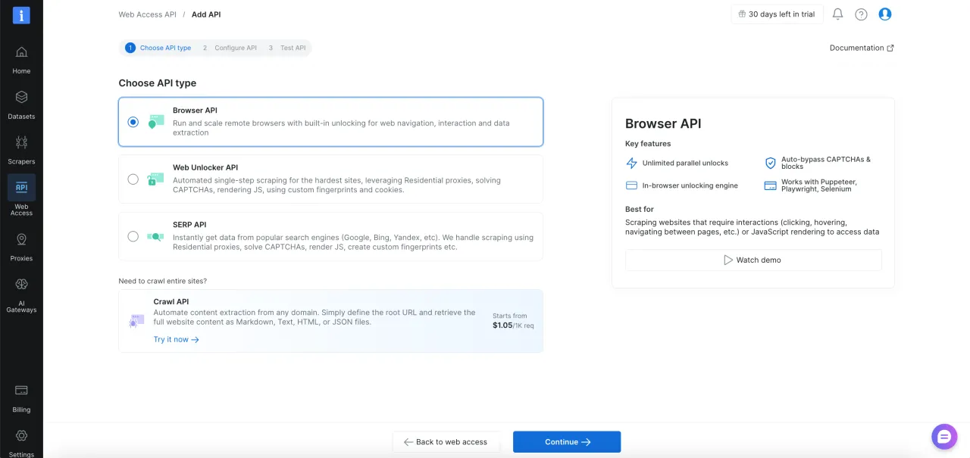Choose the SERP API radio button

[x=133, y=236]
